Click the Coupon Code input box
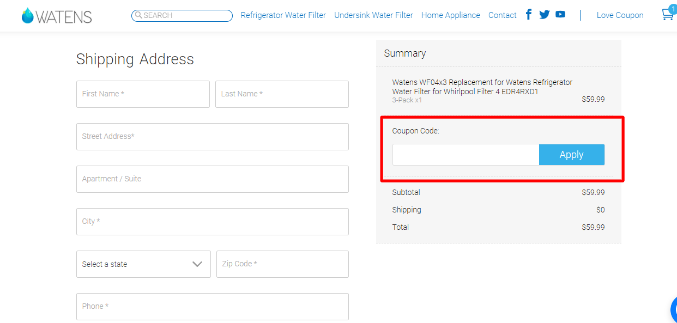Viewport: 677px width, 323px height. (466, 155)
